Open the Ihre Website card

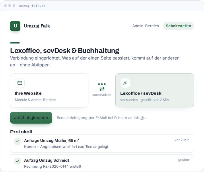pos(49,90)
